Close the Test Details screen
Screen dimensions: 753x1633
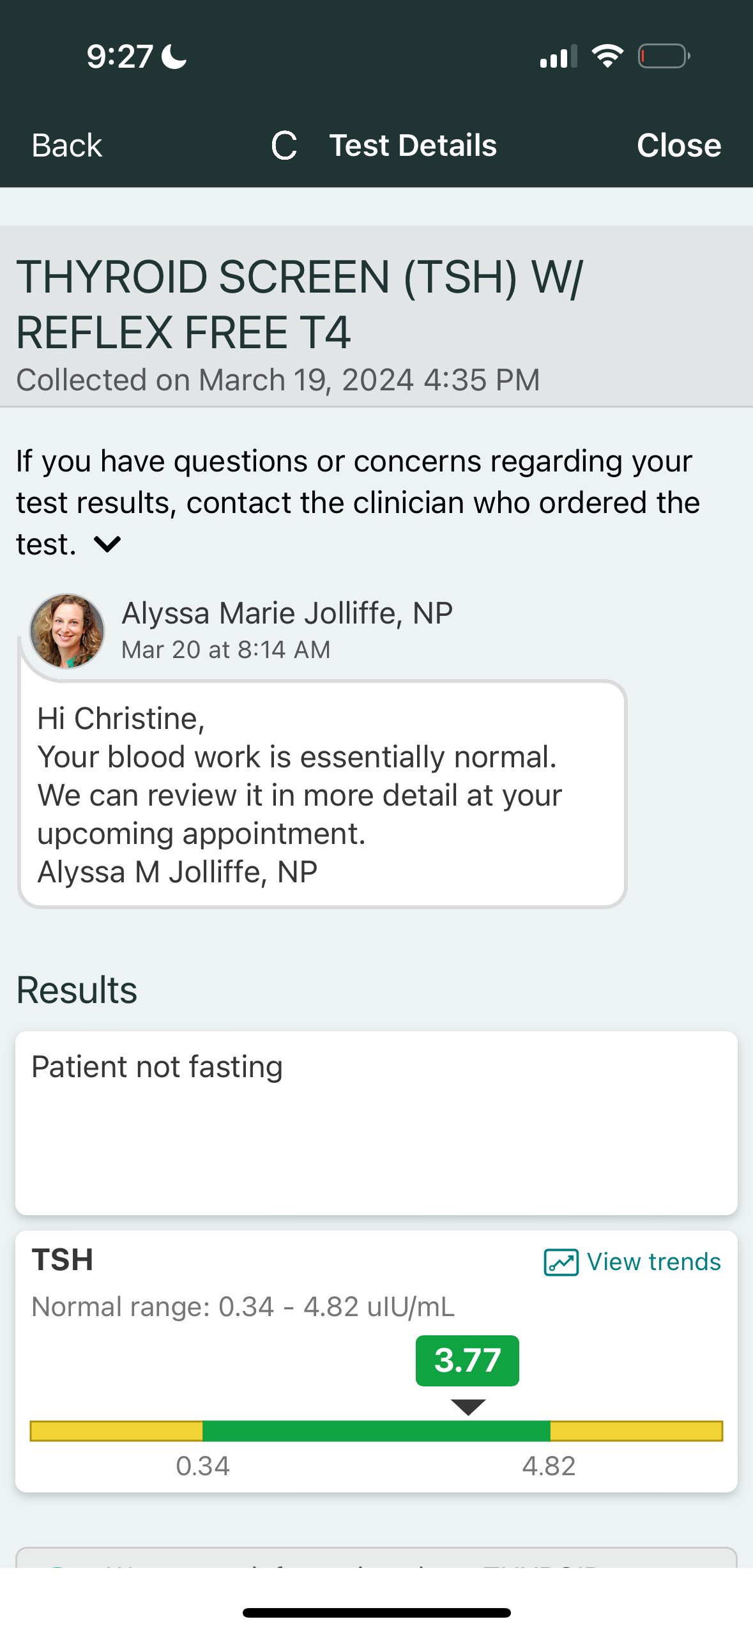coord(678,146)
